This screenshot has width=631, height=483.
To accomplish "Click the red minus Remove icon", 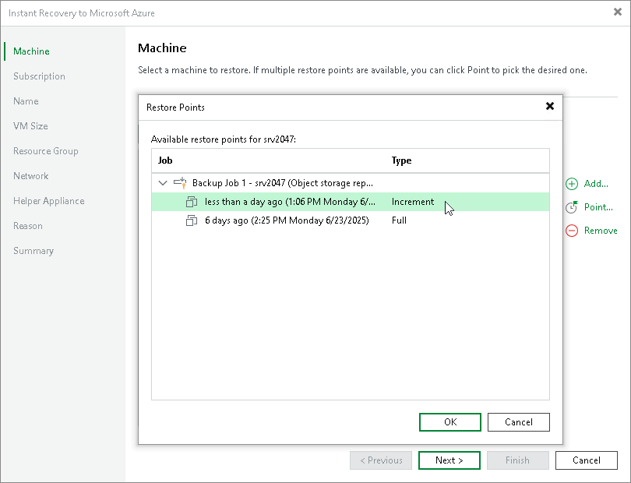I will 572,231.
